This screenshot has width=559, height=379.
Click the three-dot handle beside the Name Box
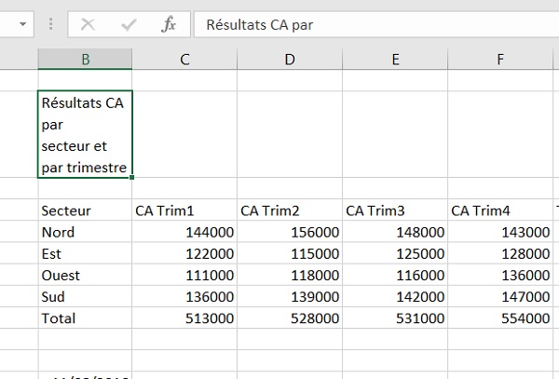click(50, 24)
